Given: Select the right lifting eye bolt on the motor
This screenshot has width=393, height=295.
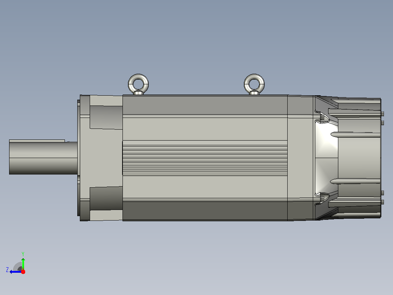Looking at the screenshot, I should 254,84.
